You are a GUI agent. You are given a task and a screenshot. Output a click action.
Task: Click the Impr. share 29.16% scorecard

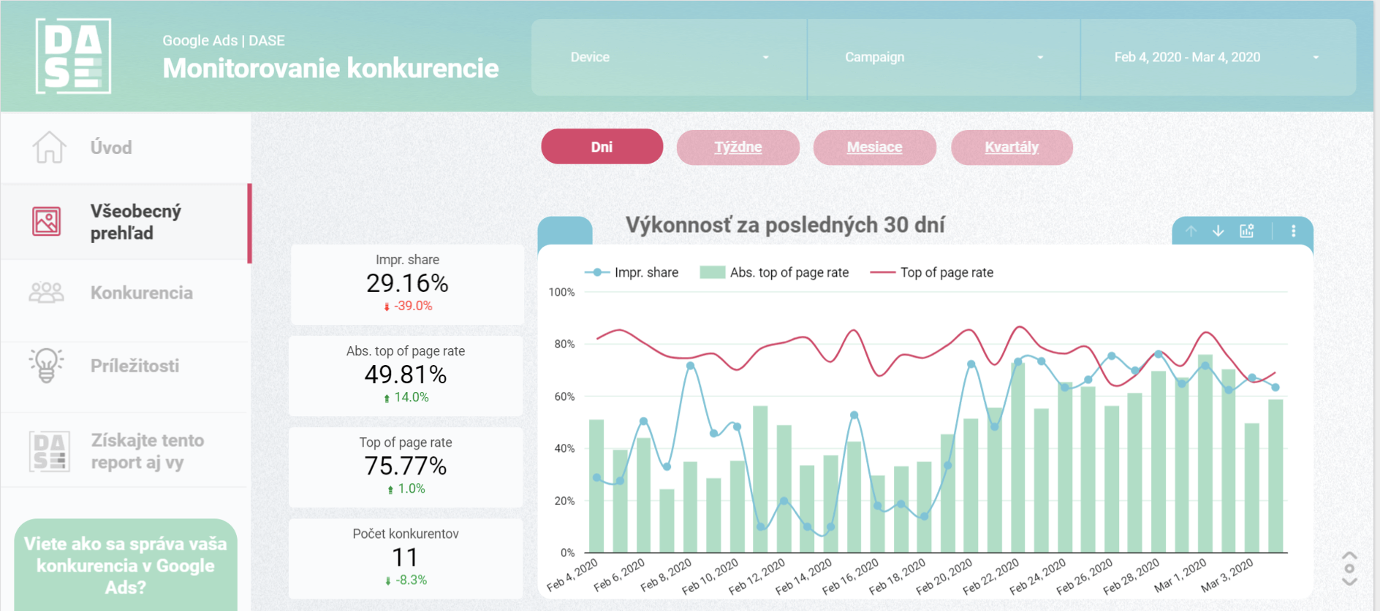coord(407,283)
